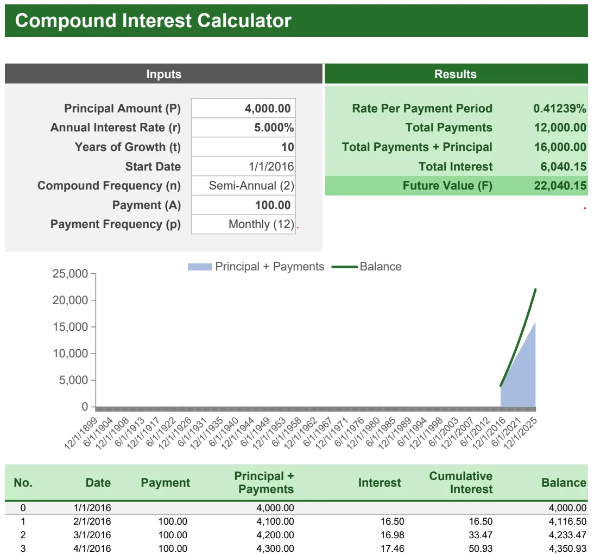Click the Principal Amount (P) label
Image resolution: width=594 pixels, height=554 pixels.
(x=122, y=109)
